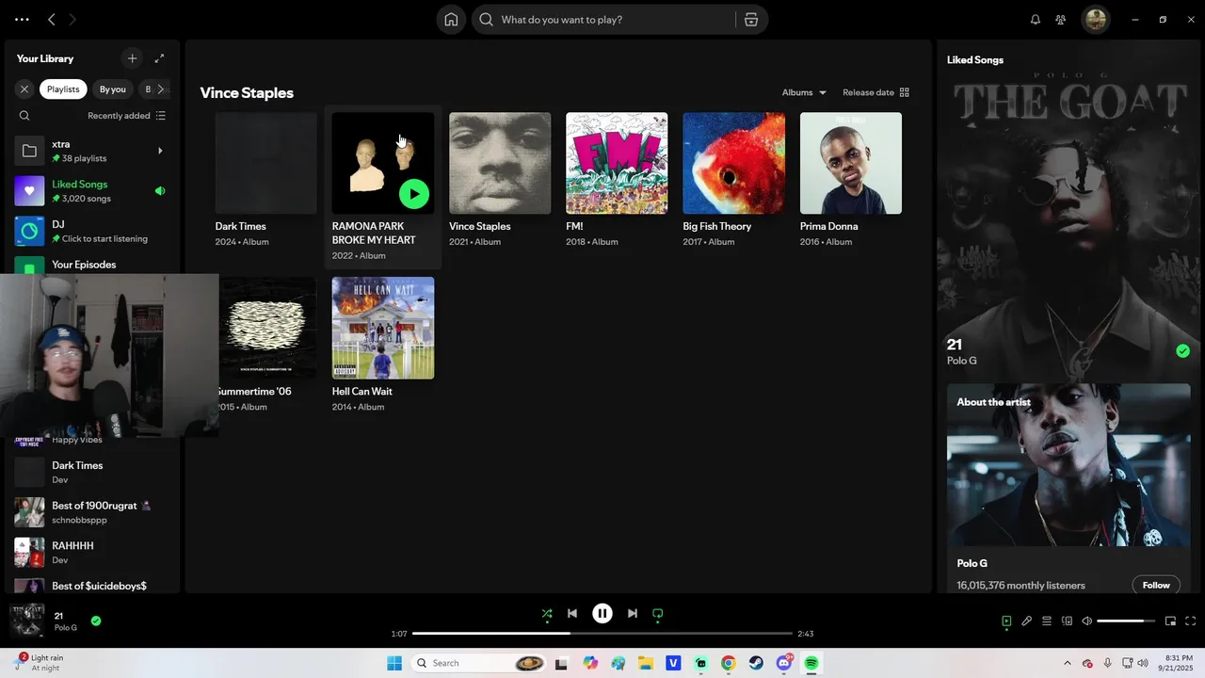
Task: Click the What do you want to play search field
Action: (x=606, y=20)
